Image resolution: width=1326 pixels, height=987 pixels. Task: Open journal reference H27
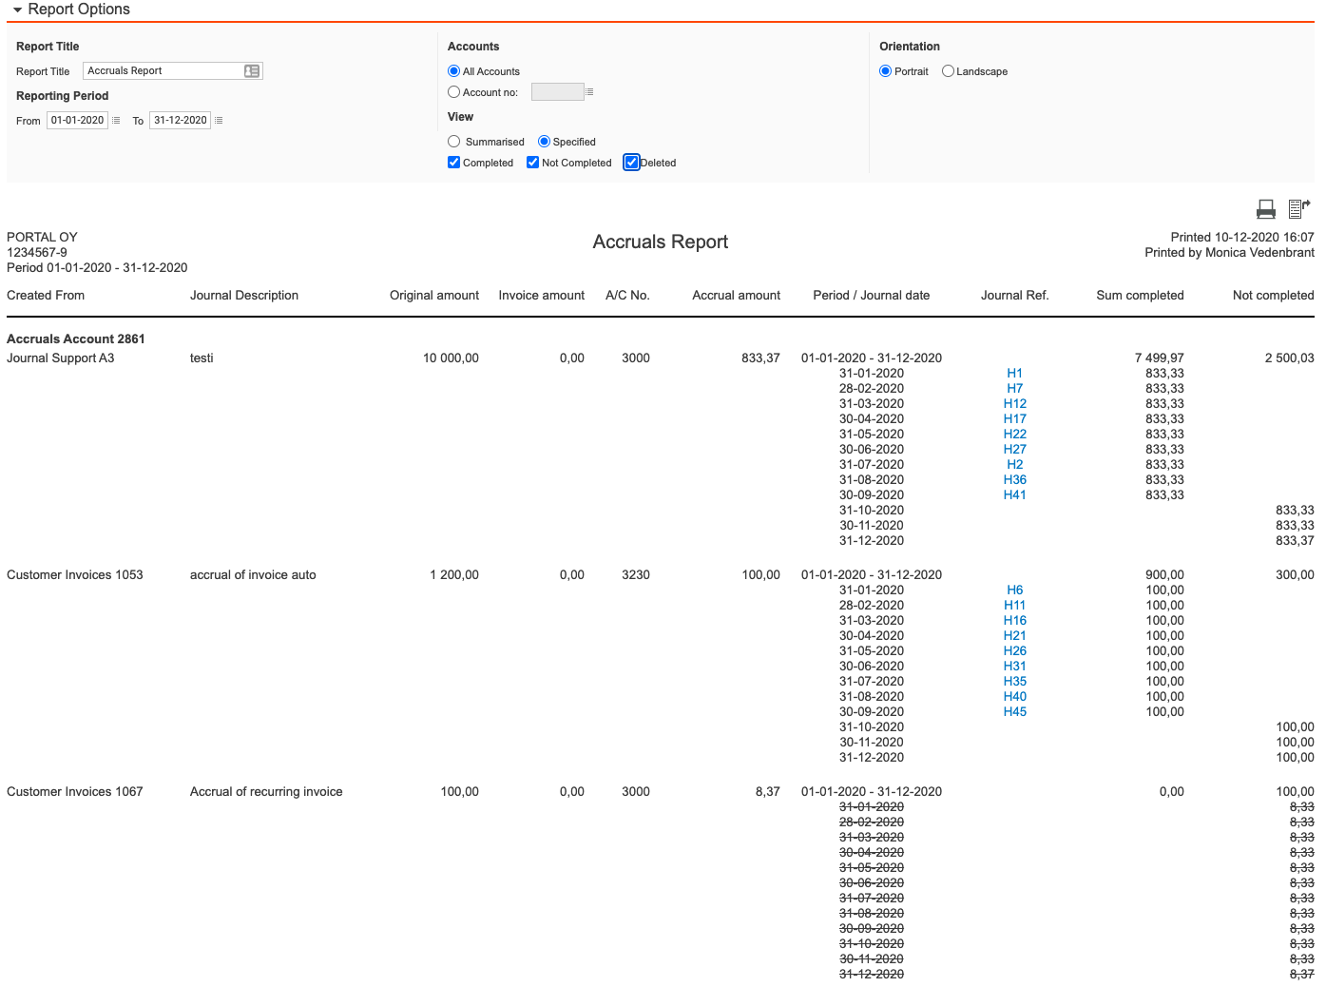(1014, 450)
